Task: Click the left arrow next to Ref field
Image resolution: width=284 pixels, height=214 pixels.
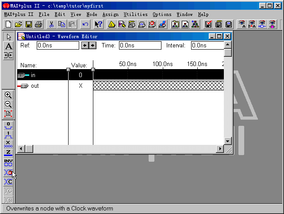Action: (x=85, y=45)
